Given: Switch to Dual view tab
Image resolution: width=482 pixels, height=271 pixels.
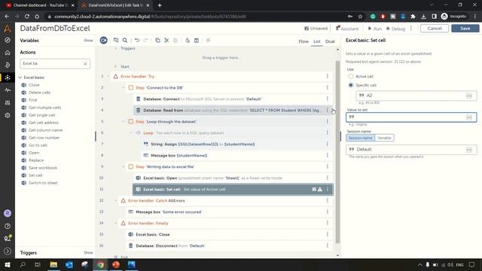Looking at the screenshot, I should coord(330,41).
